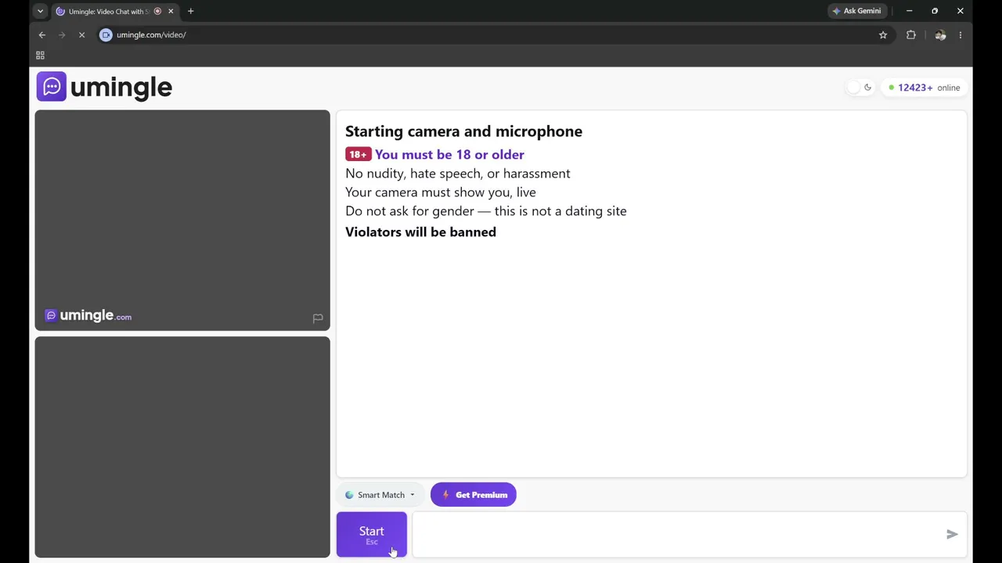
Task: Minimize the browser window
Action: pos(909,11)
